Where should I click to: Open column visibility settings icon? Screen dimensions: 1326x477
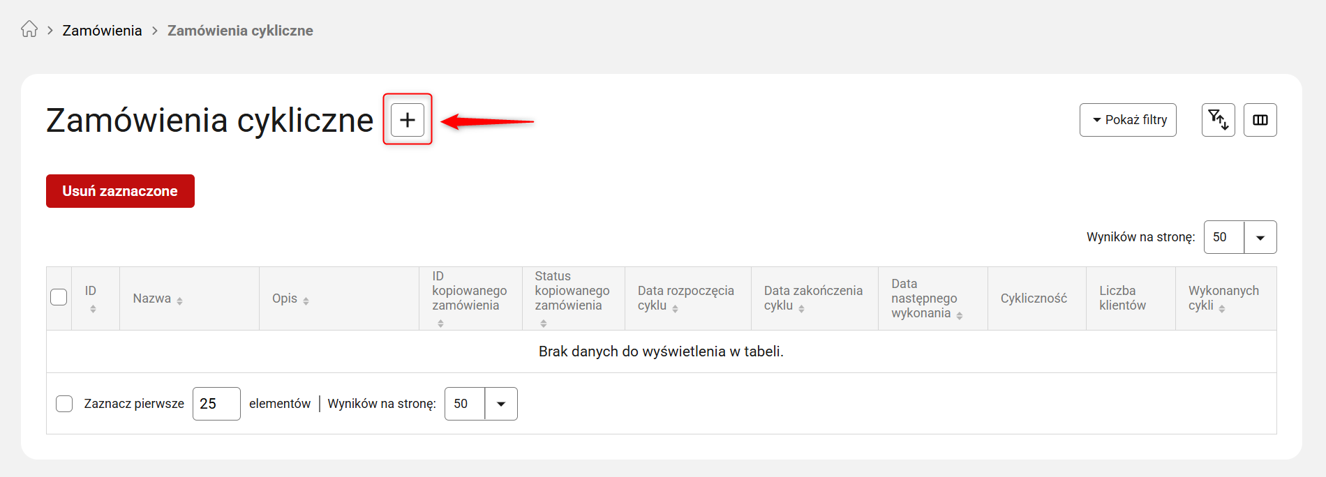1260,120
